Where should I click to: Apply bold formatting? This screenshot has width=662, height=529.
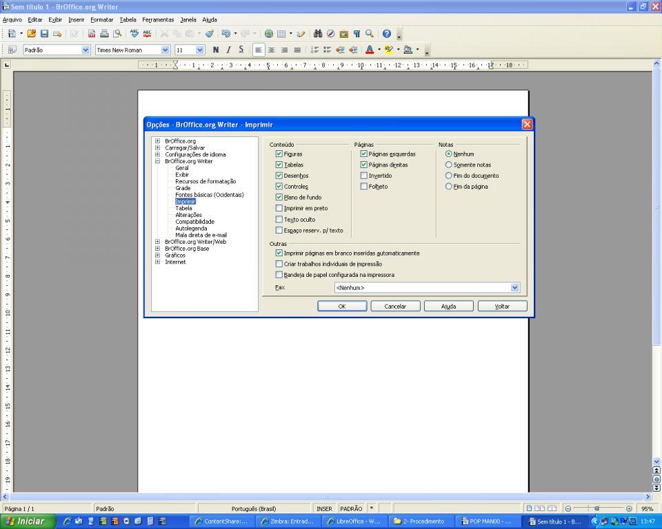pyautogui.click(x=216, y=50)
